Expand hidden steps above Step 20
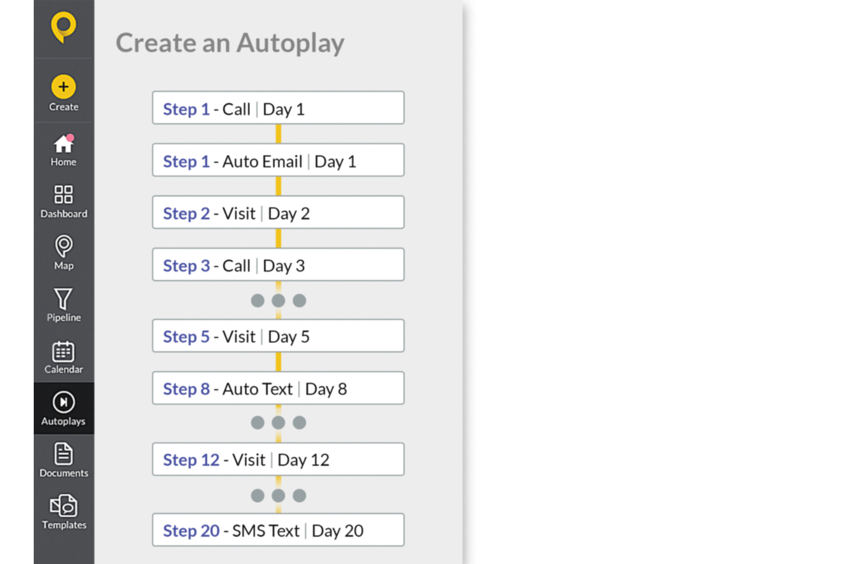 pyautogui.click(x=278, y=495)
